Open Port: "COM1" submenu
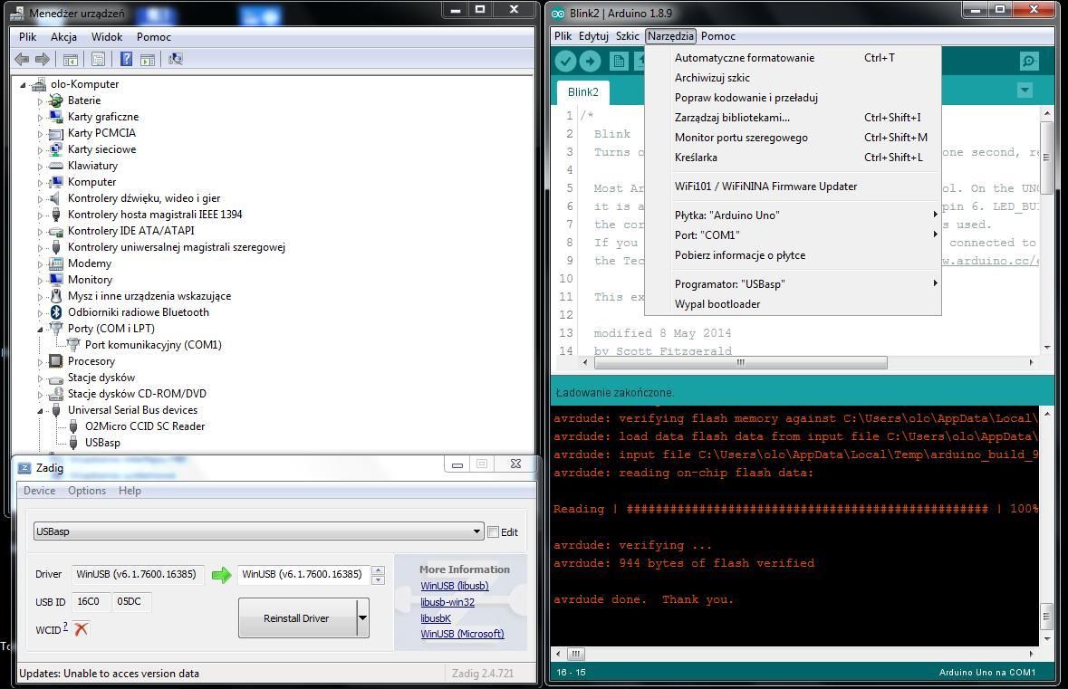The width and height of the screenshot is (1068, 689). [793, 234]
